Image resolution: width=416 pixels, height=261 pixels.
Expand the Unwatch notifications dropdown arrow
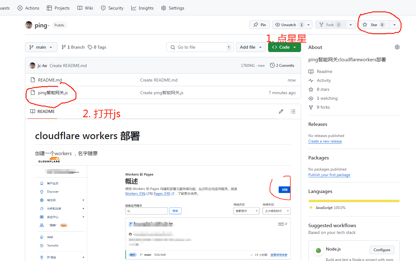309,25
